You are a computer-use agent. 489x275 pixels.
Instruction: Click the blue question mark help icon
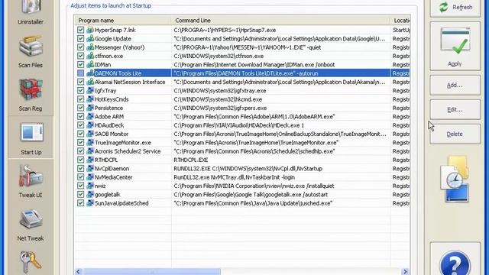tap(455, 264)
